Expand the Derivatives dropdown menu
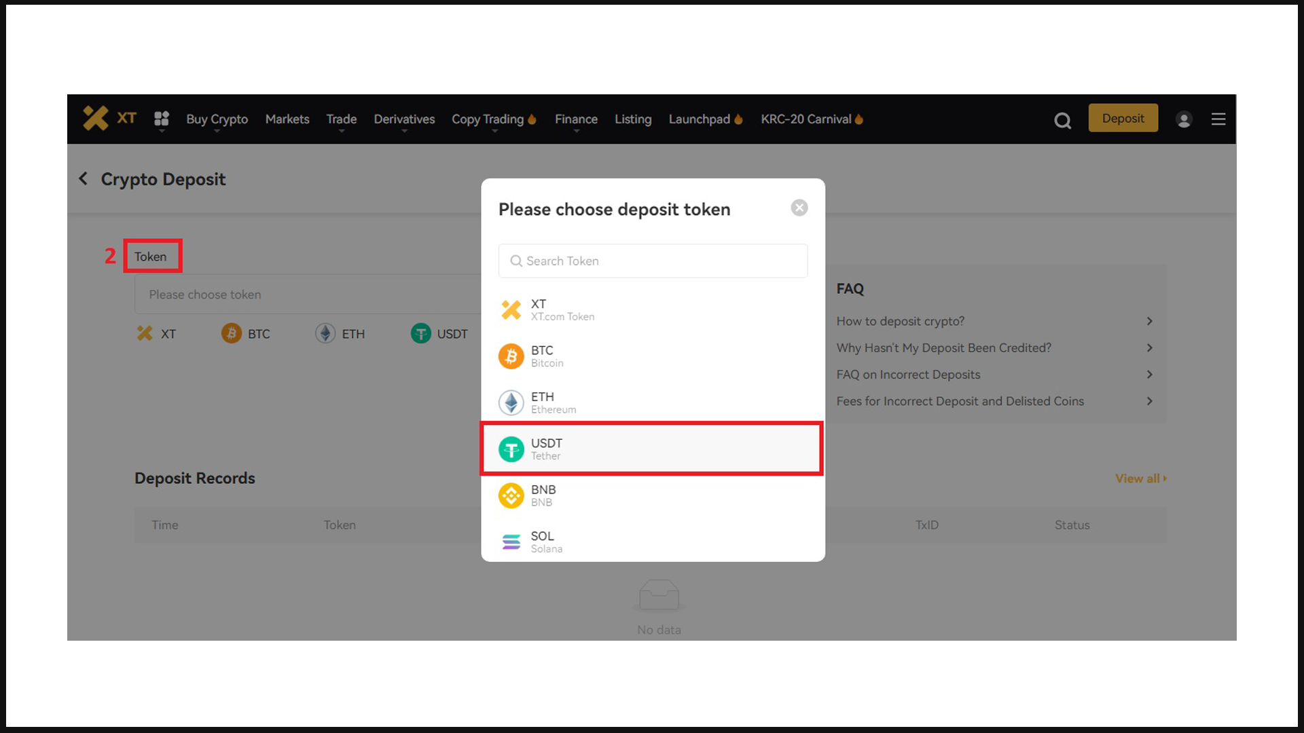 [404, 119]
